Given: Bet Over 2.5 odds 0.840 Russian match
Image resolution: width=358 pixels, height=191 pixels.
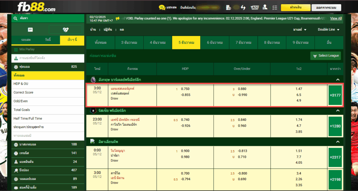Looking at the screenshot, I should pos(242,120).
